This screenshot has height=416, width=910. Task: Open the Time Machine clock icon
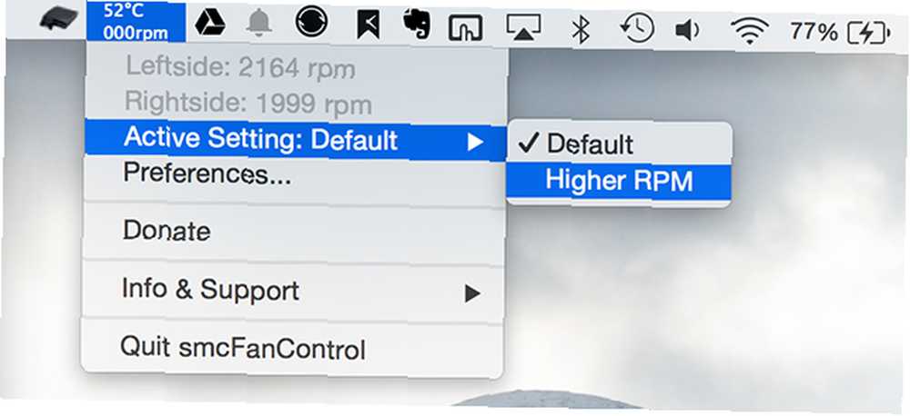click(x=637, y=28)
